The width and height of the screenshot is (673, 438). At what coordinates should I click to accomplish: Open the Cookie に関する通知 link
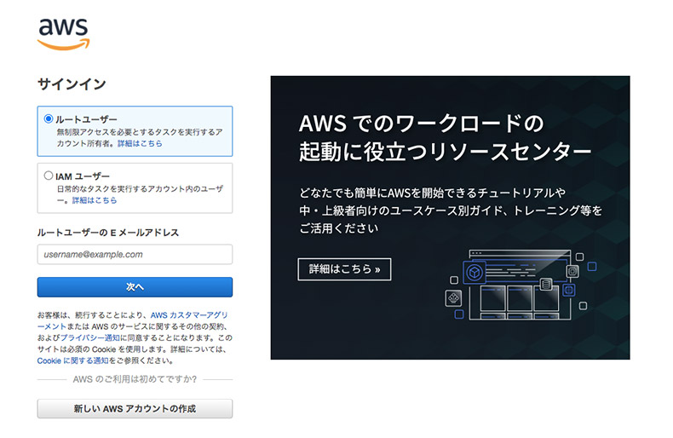[x=72, y=360]
